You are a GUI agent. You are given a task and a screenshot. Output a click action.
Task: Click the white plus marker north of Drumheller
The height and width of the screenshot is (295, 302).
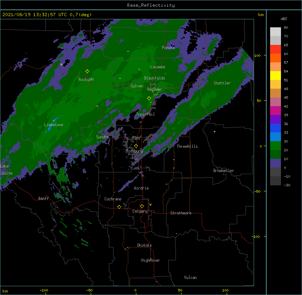[x=214, y=131]
